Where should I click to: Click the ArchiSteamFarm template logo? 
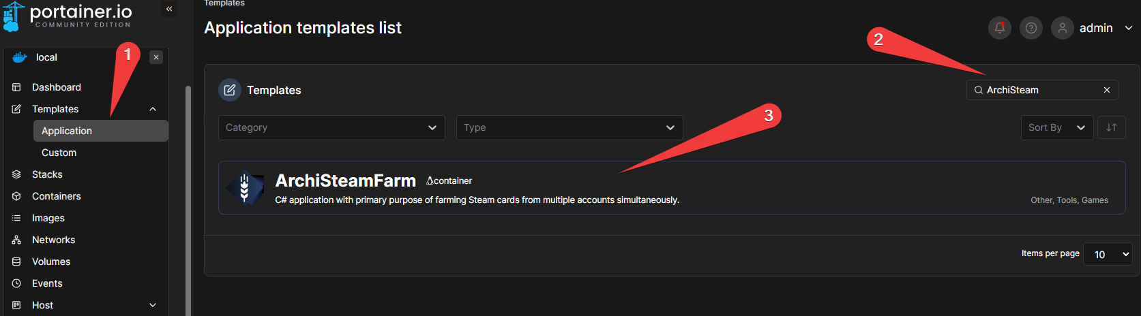tap(245, 188)
